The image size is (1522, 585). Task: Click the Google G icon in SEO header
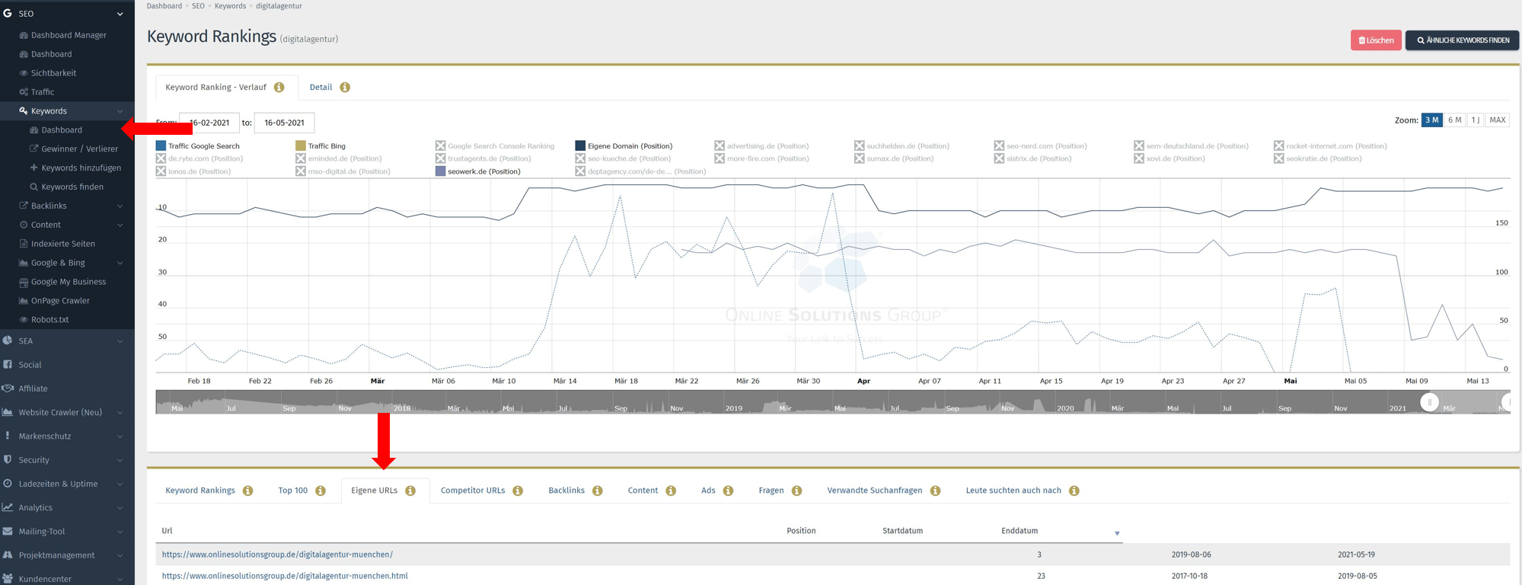[8, 13]
